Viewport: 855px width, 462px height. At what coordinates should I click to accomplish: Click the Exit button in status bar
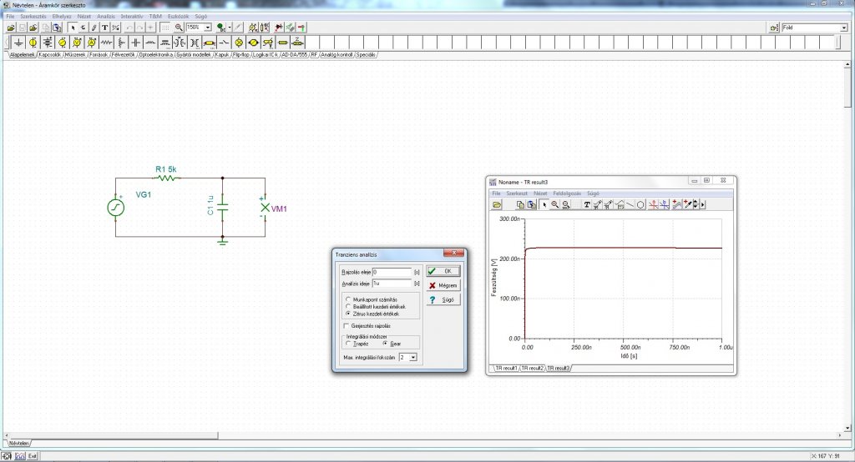pyautogui.click(x=33, y=456)
